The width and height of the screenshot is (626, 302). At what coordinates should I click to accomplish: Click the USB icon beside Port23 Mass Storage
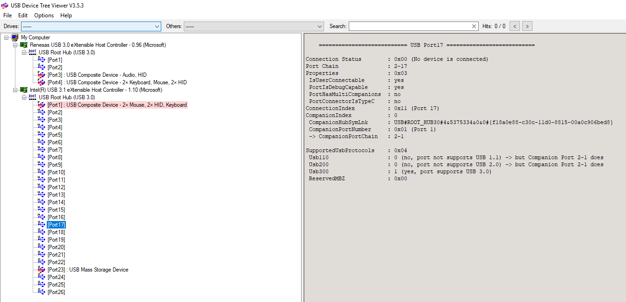coord(42,270)
